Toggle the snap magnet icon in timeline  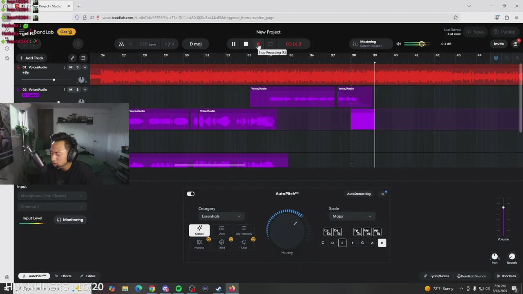(x=496, y=58)
